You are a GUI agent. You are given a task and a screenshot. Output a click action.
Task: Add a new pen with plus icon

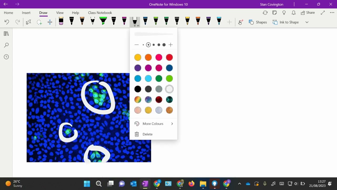[x=229, y=22]
